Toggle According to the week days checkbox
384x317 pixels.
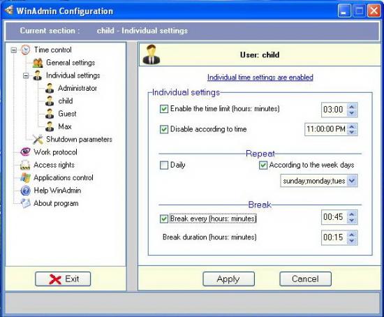(x=263, y=165)
